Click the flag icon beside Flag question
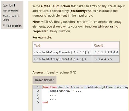 click(4, 26)
